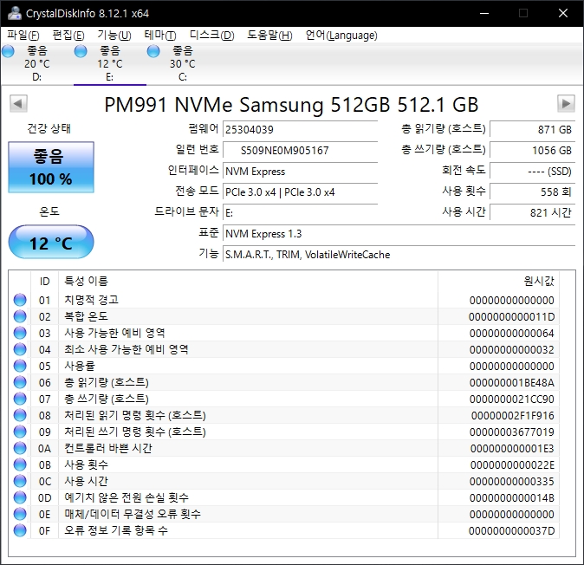The width and height of the screenshot is (584, 565).
Task: Click the 좋음 100 % health status box
Action: 52,167
